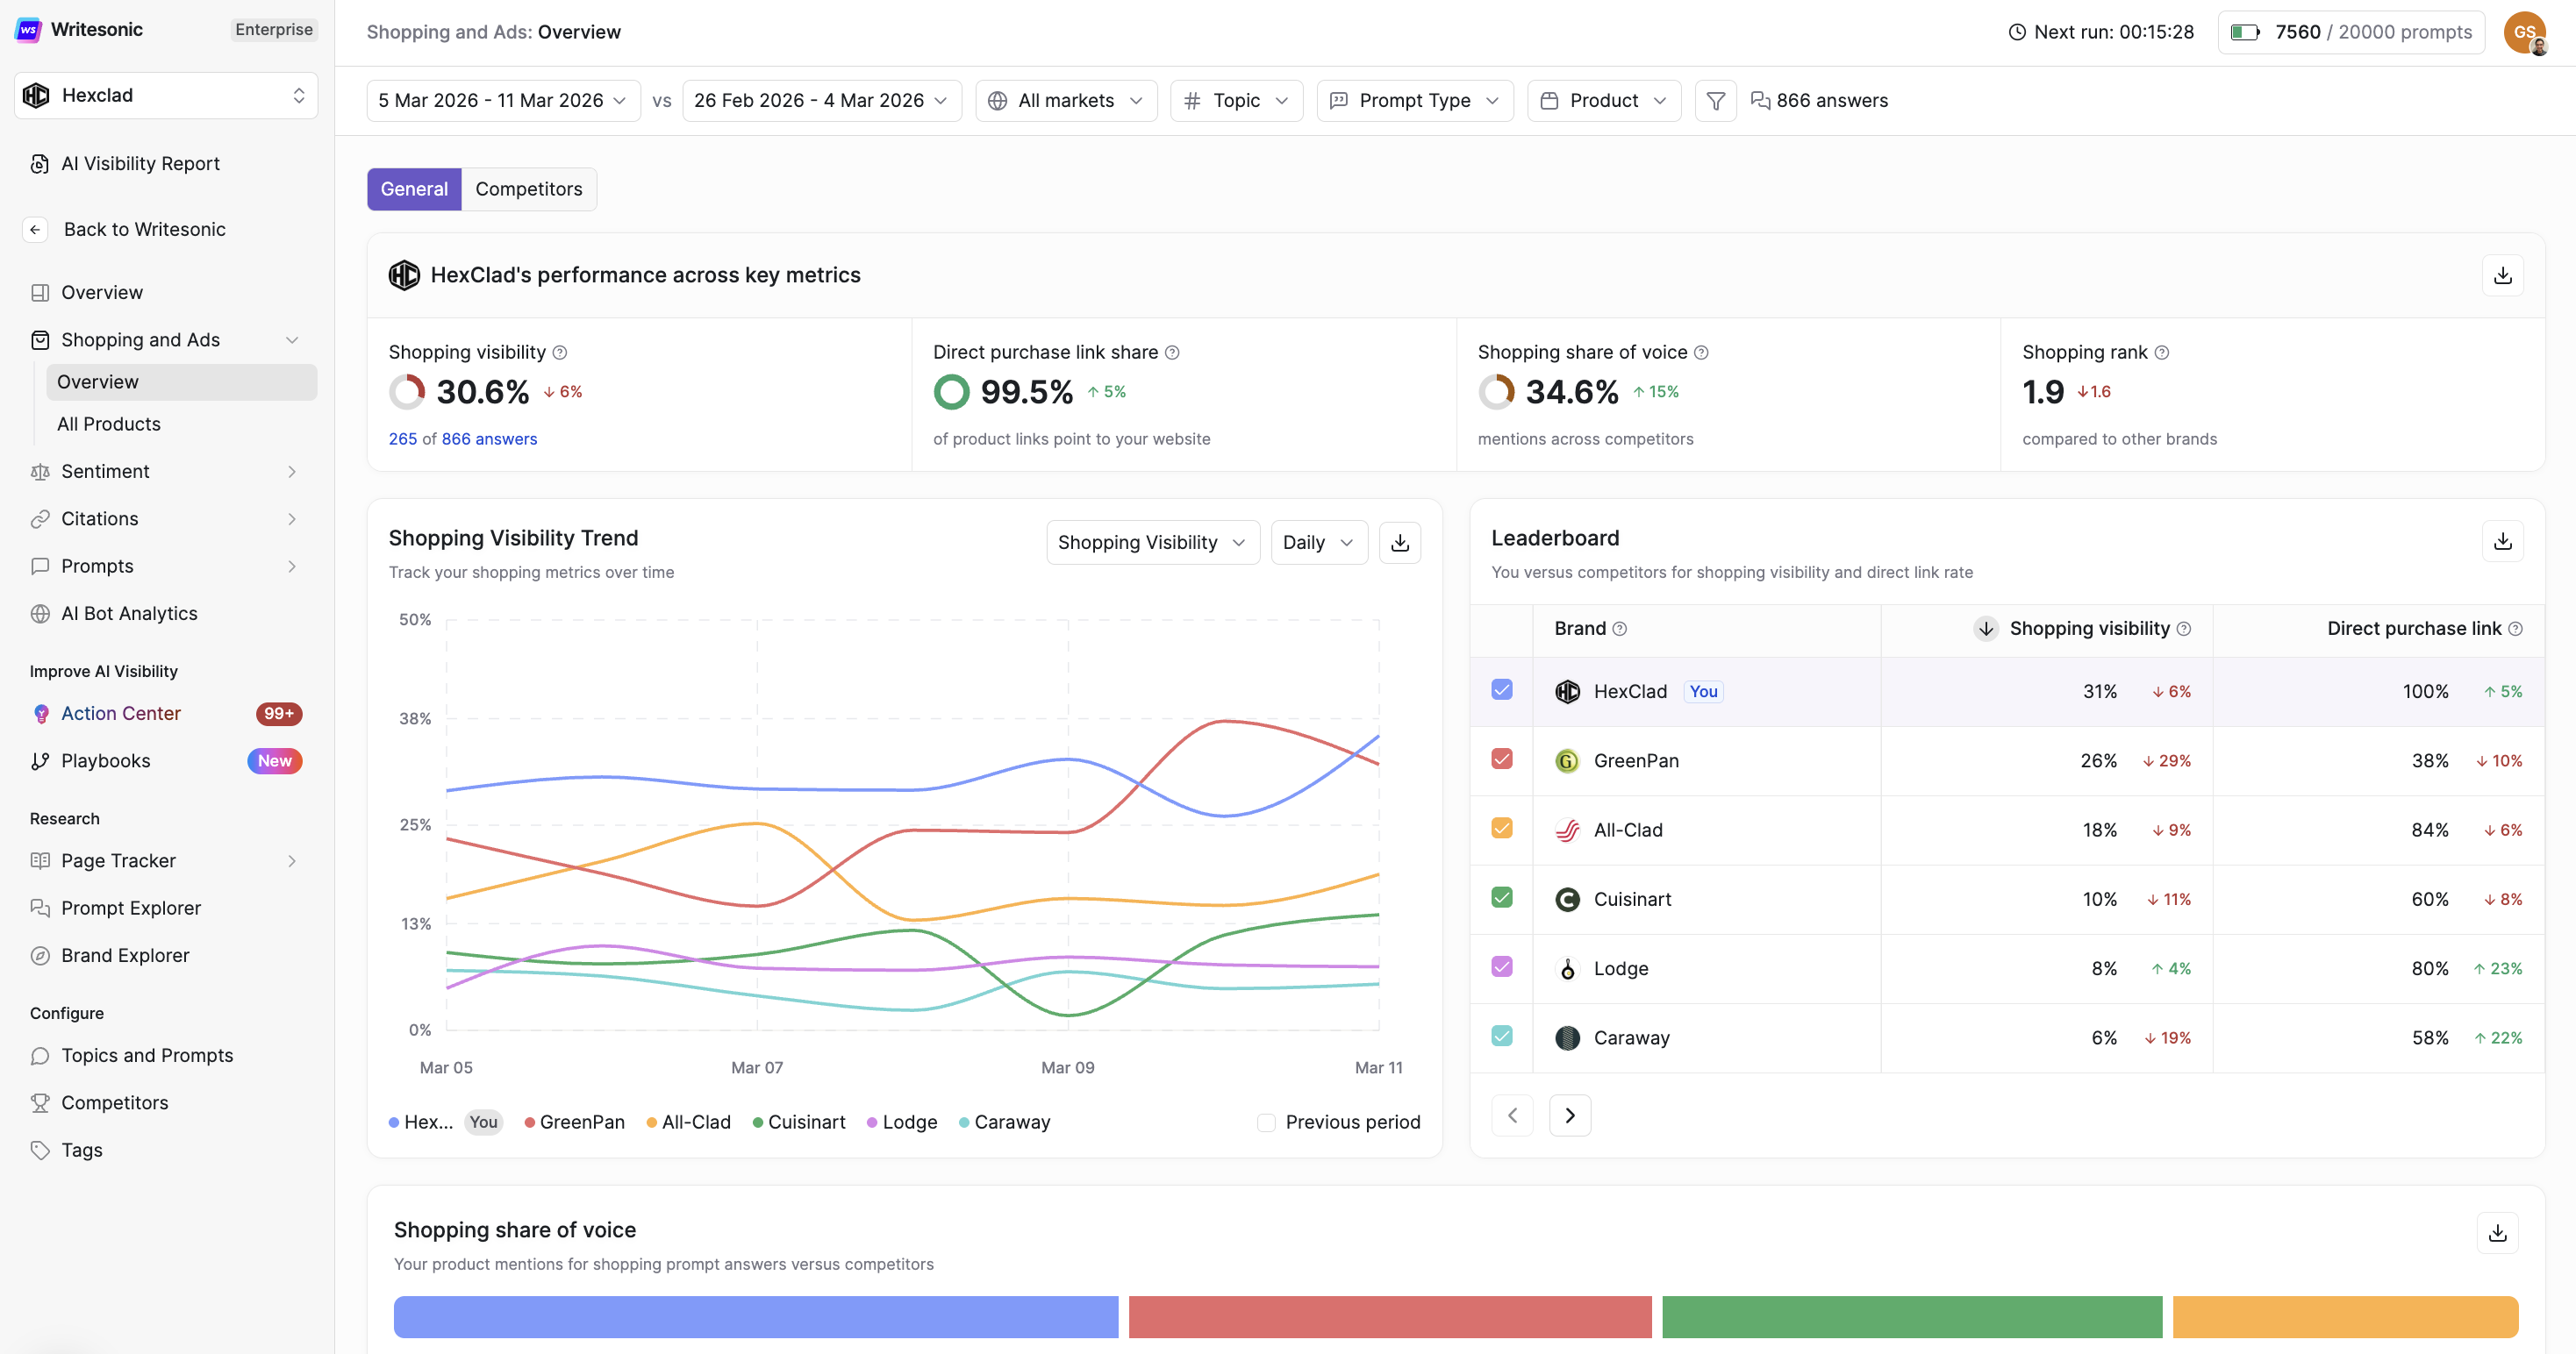
Task: Download the Leaderboard table
Action: [x=2502, y=542]
